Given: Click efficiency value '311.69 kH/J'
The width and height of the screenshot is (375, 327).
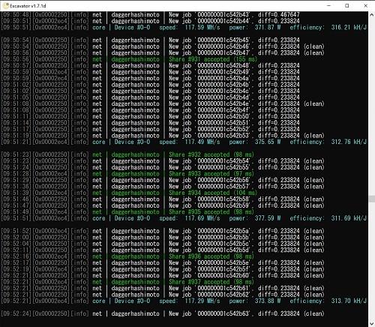Looking at the screenshot, I should pos(349,218).
